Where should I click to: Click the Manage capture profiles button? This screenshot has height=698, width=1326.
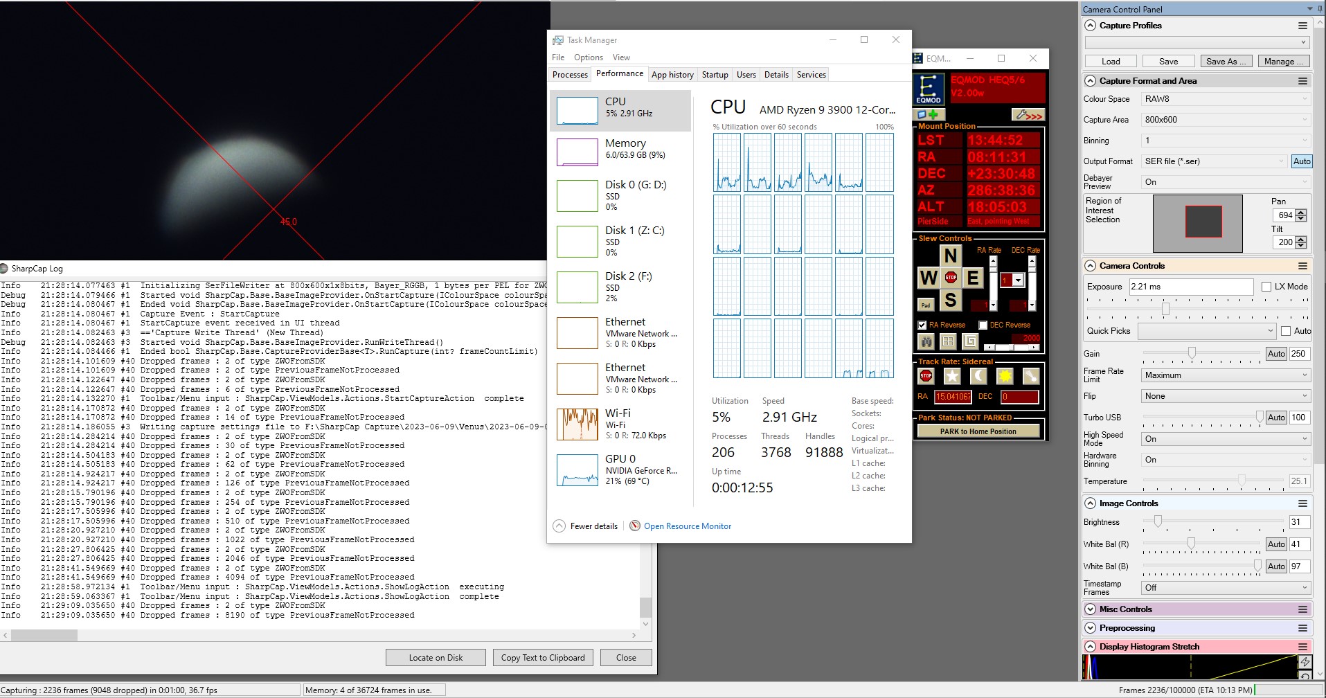(1282, 62)
